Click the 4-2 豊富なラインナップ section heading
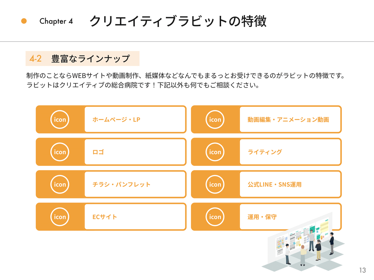Image resolution: width=374 pixels, height=280 pixels. 82,58
